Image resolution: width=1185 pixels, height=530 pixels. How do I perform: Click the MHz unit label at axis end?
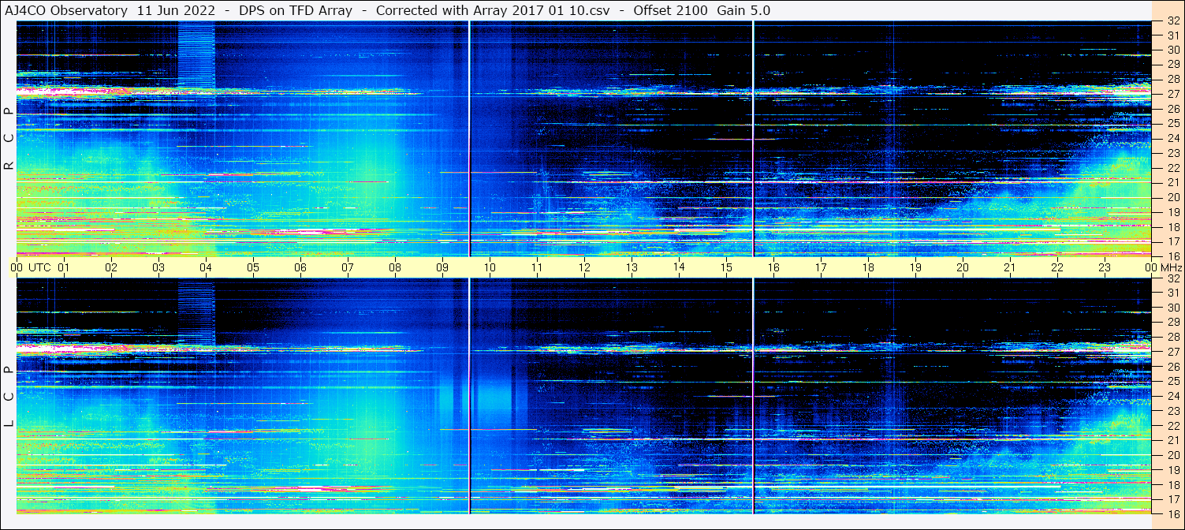pyautogui.click(x=1168, y=267)
